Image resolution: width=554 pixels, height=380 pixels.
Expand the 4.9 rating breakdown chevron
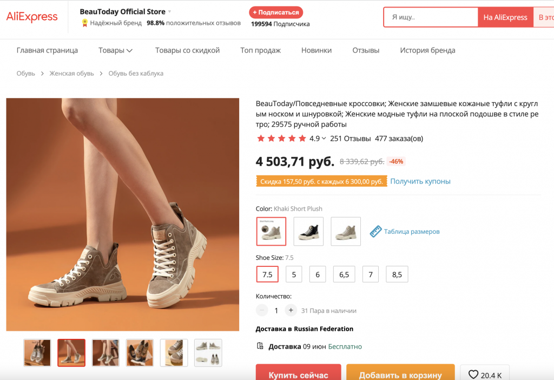(x=324, y=139)
